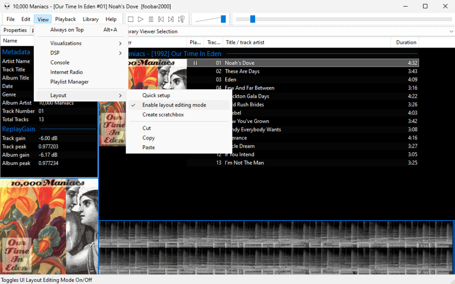This screenshot has height=284, width=455.
Task: Skip to the Previous track
Action: coord(161,19)
